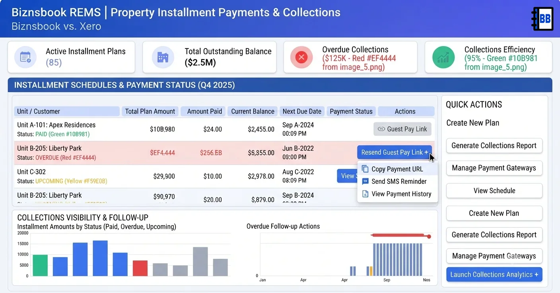This screenshot has width=560, height=293.
Task: Click the $2,455.00 balance for Unit A-101
Action: (261, 129)
